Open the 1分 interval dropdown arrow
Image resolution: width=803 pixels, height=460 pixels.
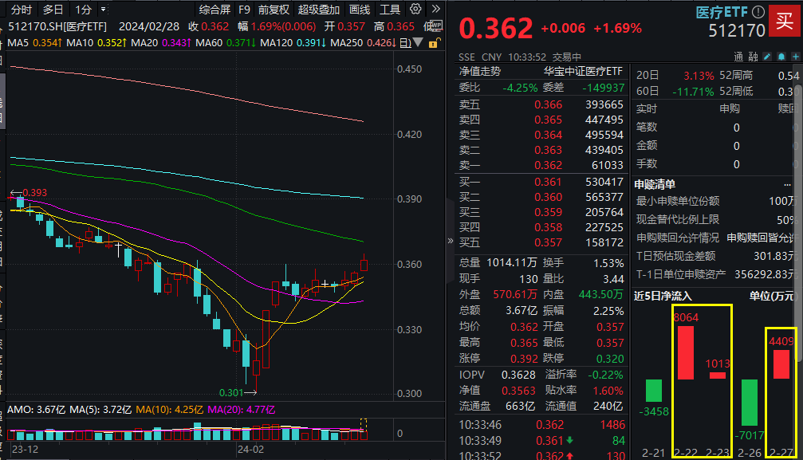pos(104,10)
